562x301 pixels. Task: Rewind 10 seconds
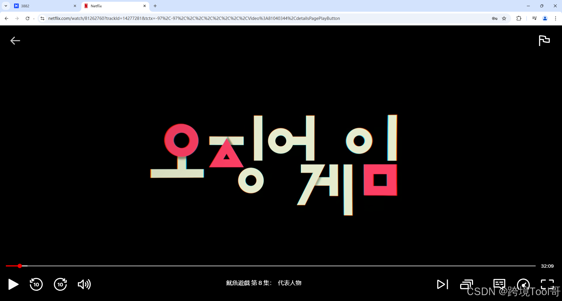[x=36, y=284]
